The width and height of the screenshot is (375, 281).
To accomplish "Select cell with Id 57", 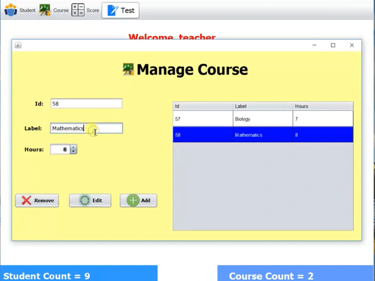I will click(203, 119).
